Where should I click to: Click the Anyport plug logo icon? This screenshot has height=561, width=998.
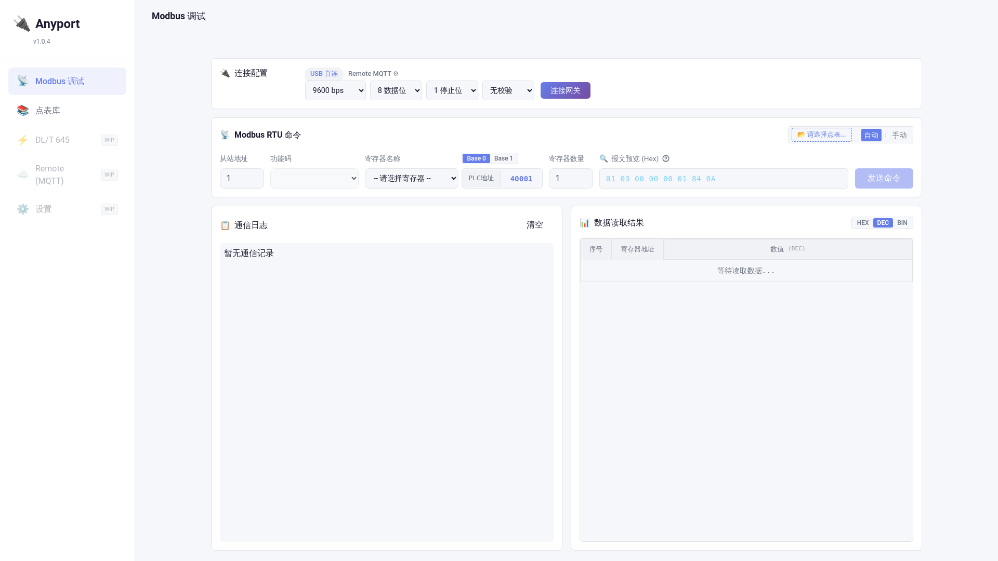click(22, 23)
